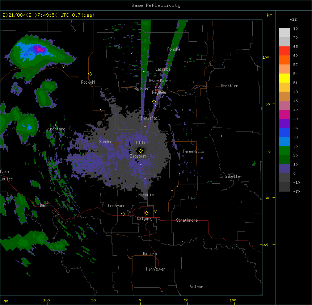
Task: Click the Didsbury city label
Action: coord(139,156)
